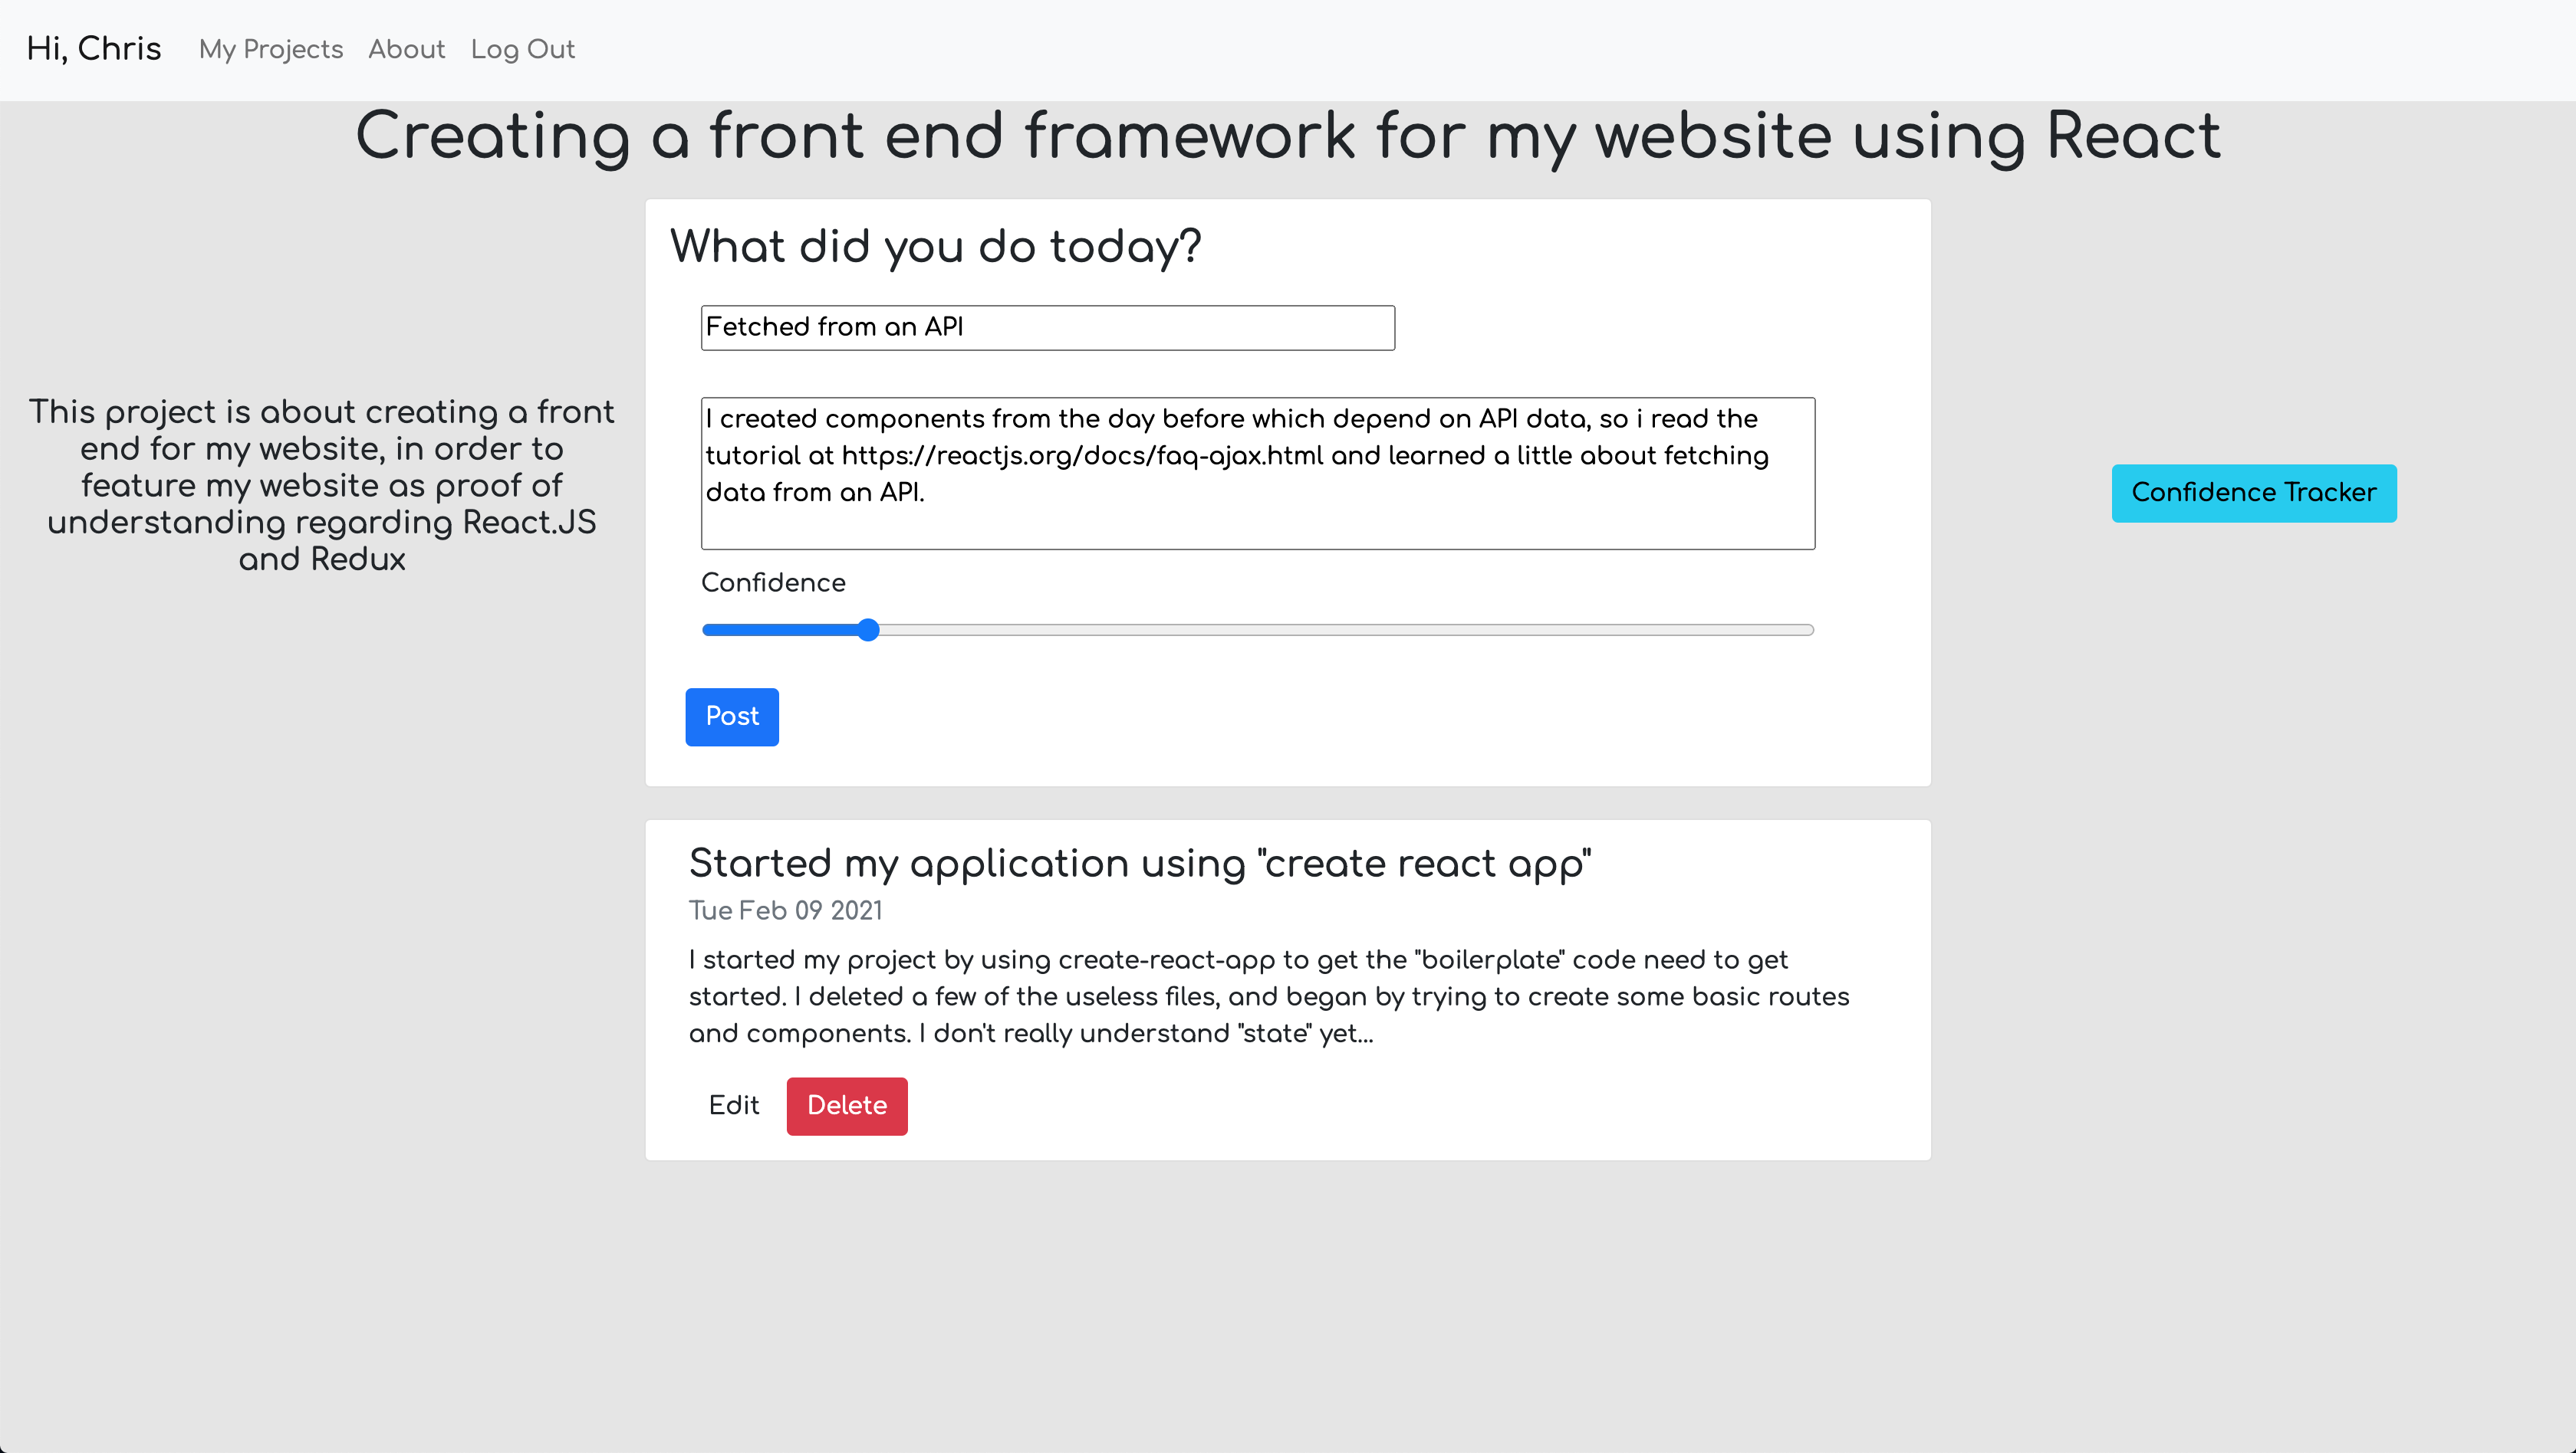Click the Post submission button
The image size is (2576, 1453).
point(731,717)
